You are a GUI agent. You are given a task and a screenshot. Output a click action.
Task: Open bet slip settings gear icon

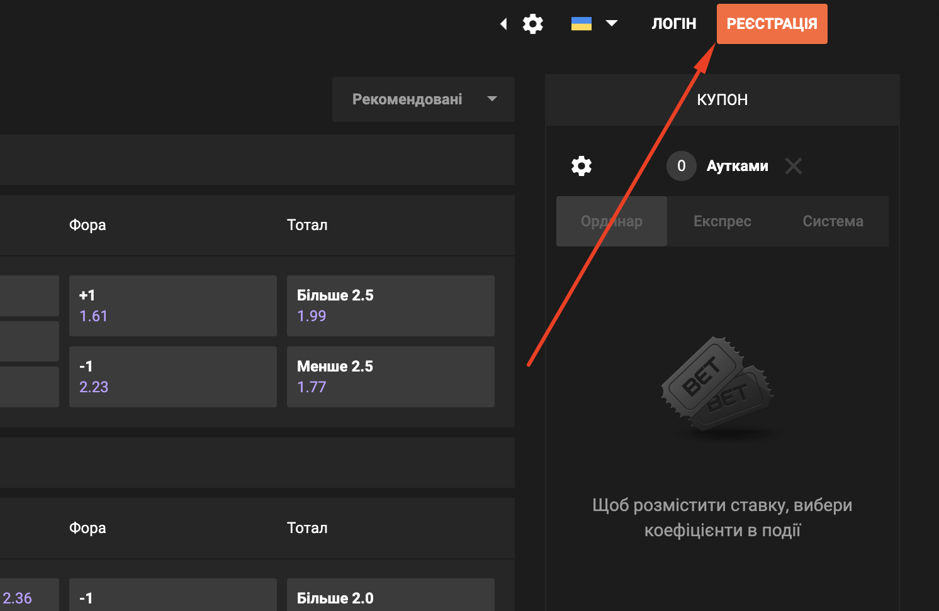[581, 166]
